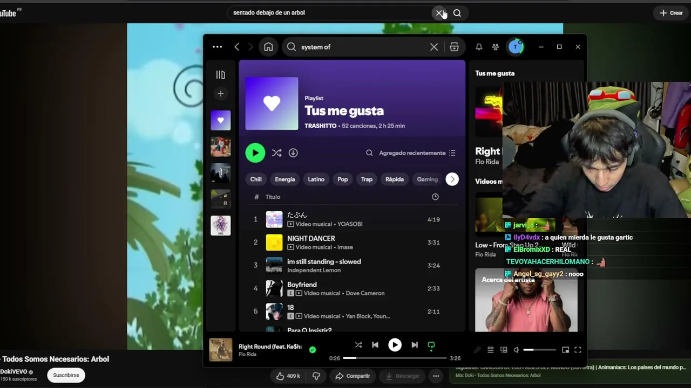Open artist Dove Cameron link
Screen dimensions: 691x388
point(365,293)
